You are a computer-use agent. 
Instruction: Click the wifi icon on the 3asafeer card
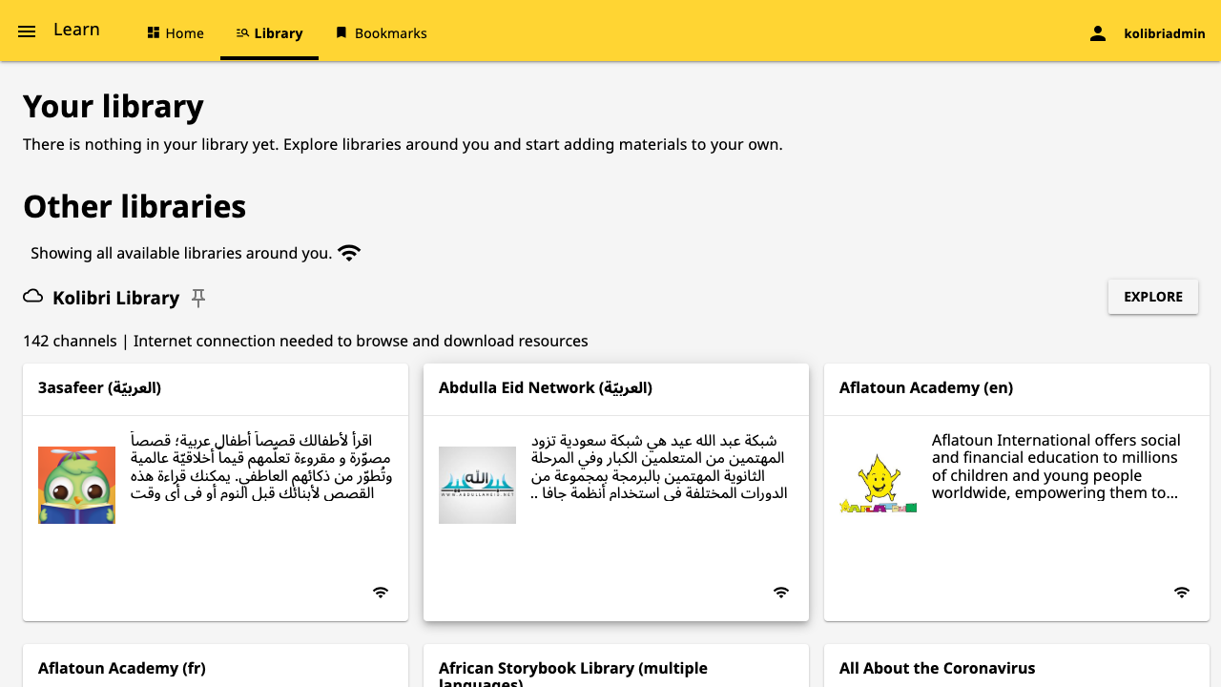(381, 593)
